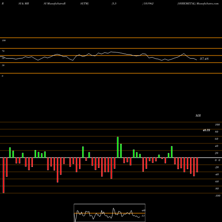This screenshot has height=222, width=222.
Task: Open the mini overview chart thumbnail
Action: (110, 213)
